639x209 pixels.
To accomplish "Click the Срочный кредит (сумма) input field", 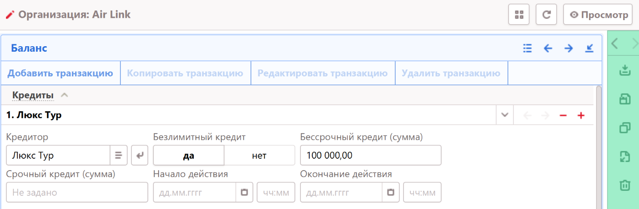I will (x=77, y=193).
